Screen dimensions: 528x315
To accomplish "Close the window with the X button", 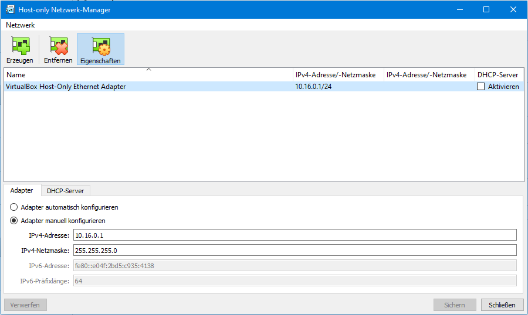I will 513,9.
